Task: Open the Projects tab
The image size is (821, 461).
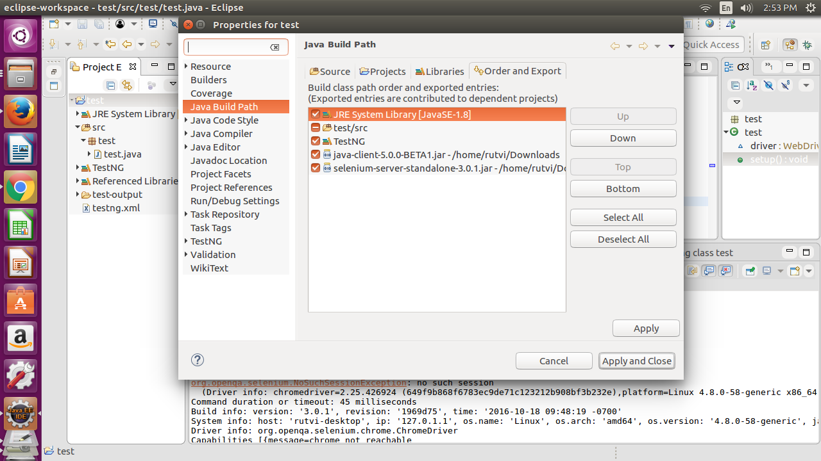Action: 382,71
